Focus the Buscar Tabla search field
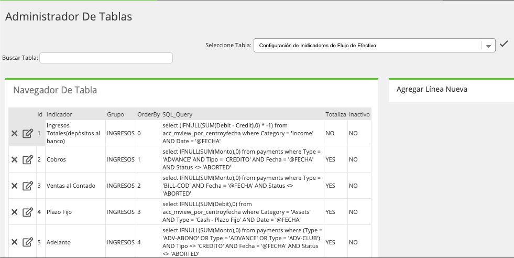This screenshot has height=258, width=514. point(106,58)
